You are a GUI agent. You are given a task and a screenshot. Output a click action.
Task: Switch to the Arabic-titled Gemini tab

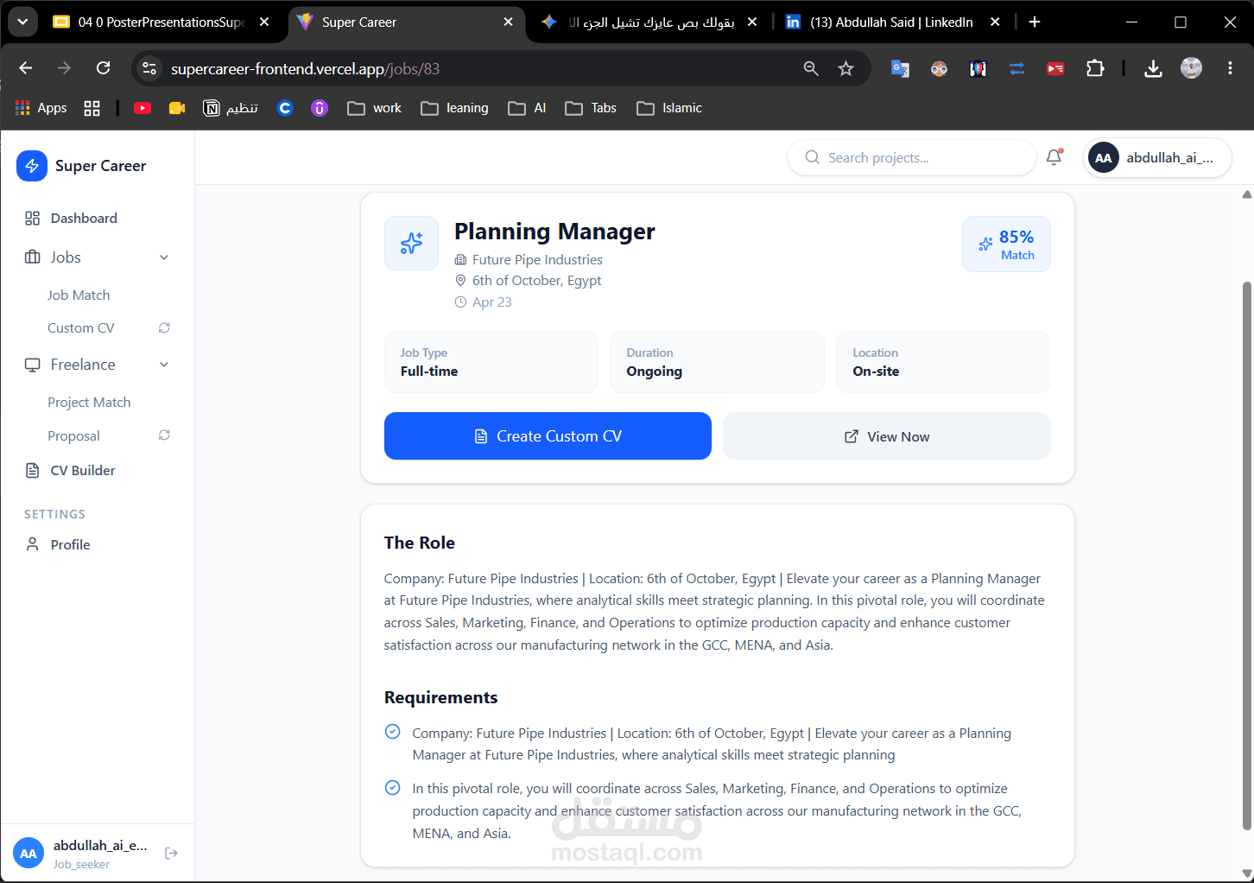(649, 22)
